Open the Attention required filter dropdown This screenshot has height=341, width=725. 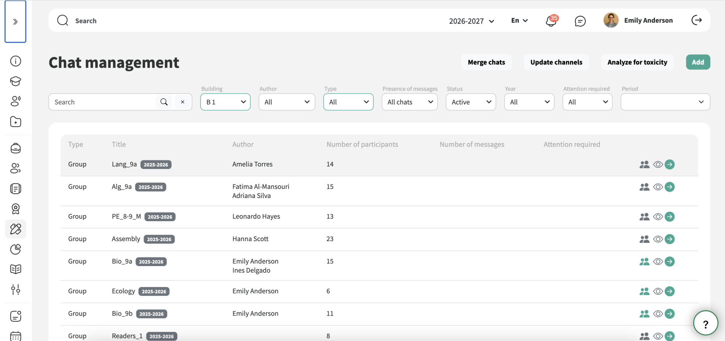coord(587,102)
